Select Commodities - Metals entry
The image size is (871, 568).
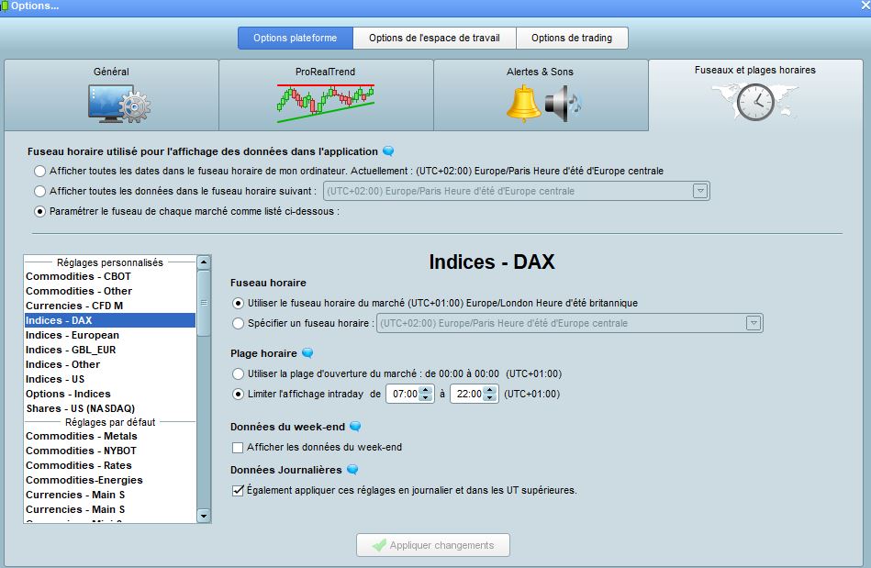click(x=110, y=437)
